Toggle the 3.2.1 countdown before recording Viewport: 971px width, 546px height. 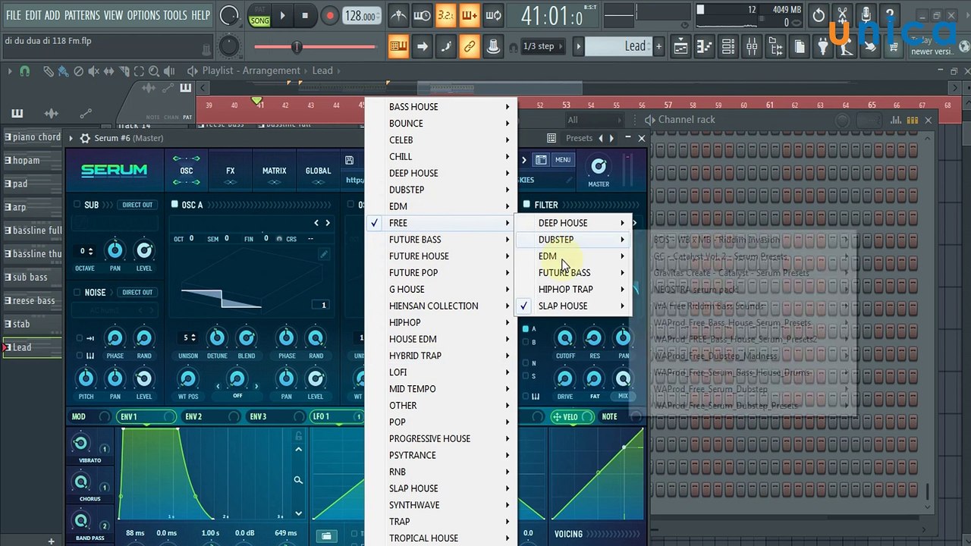445,15
